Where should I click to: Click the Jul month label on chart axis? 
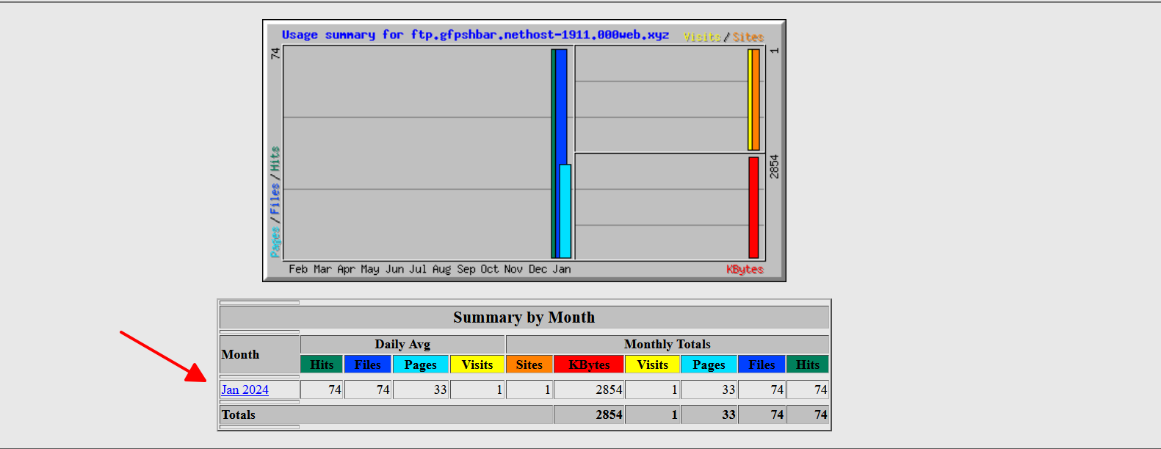[418, 269]
